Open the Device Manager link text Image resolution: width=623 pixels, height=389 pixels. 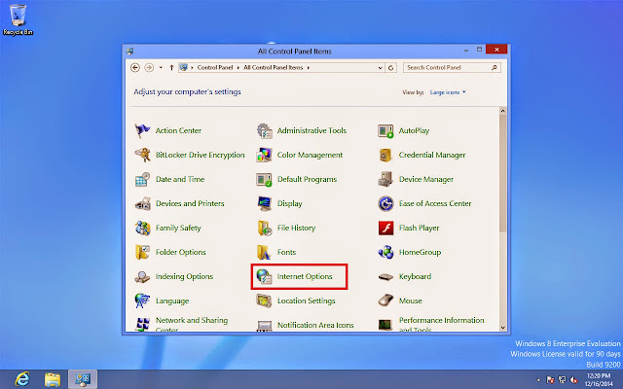tap(426, 179)
